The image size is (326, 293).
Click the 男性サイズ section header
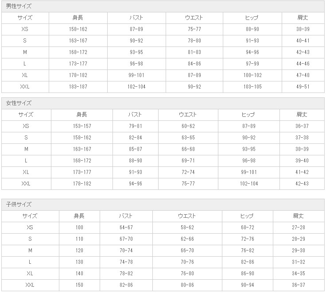point(19,6)
